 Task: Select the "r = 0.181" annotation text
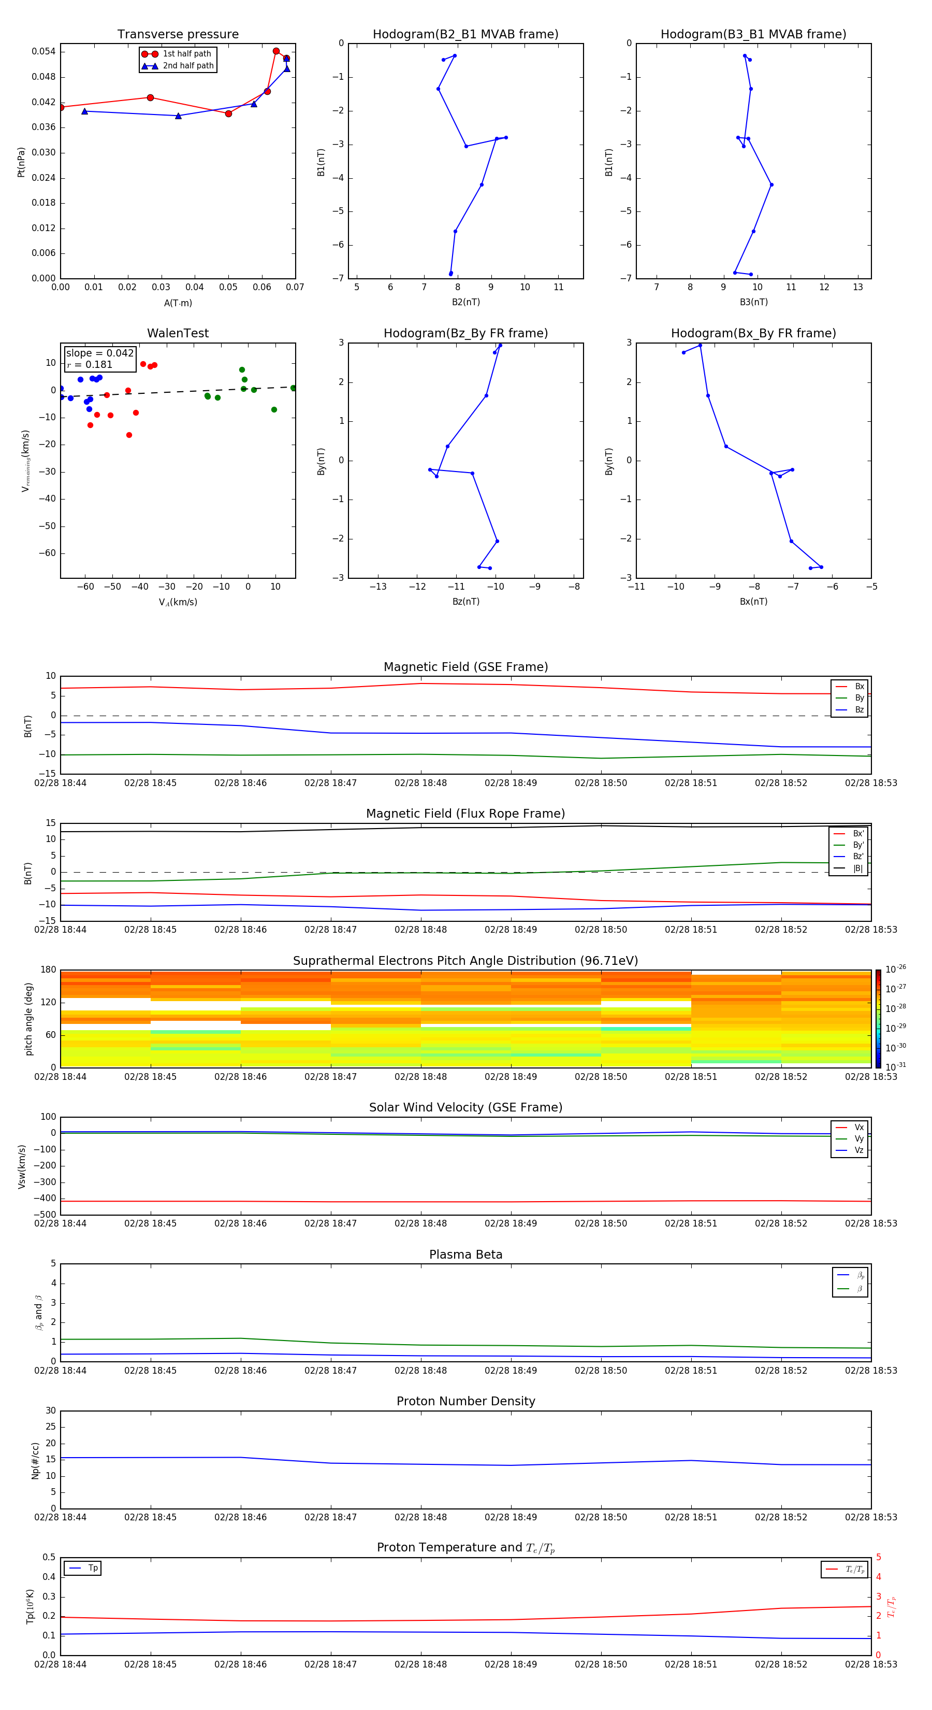click(x=90, y=364)
